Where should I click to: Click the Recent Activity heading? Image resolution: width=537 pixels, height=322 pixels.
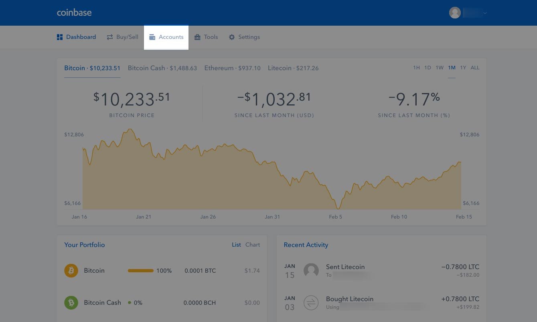pyautogui.click(x=306, y=245)
